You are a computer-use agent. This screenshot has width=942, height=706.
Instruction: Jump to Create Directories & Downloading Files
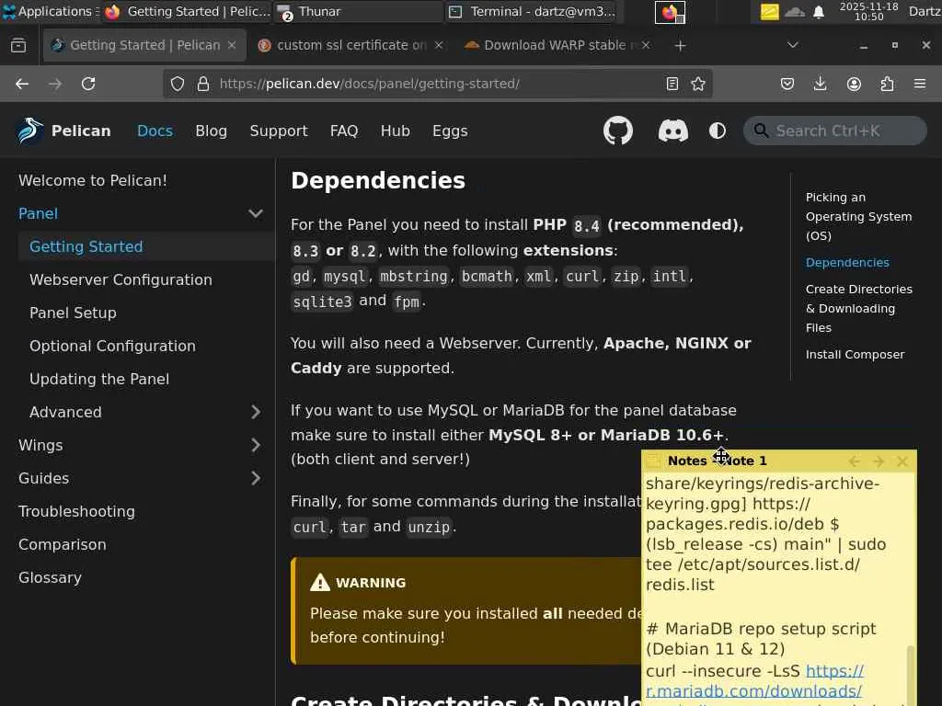coord(858,308)
